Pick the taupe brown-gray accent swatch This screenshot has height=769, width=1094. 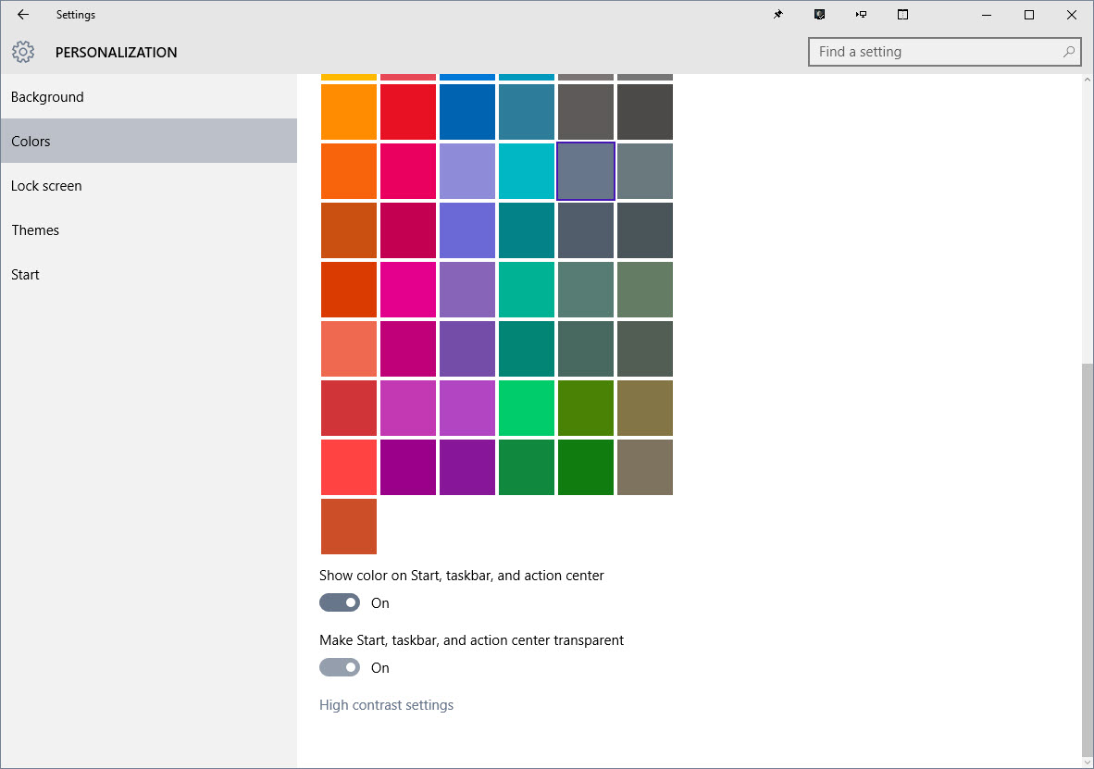[x=645, y=467]
